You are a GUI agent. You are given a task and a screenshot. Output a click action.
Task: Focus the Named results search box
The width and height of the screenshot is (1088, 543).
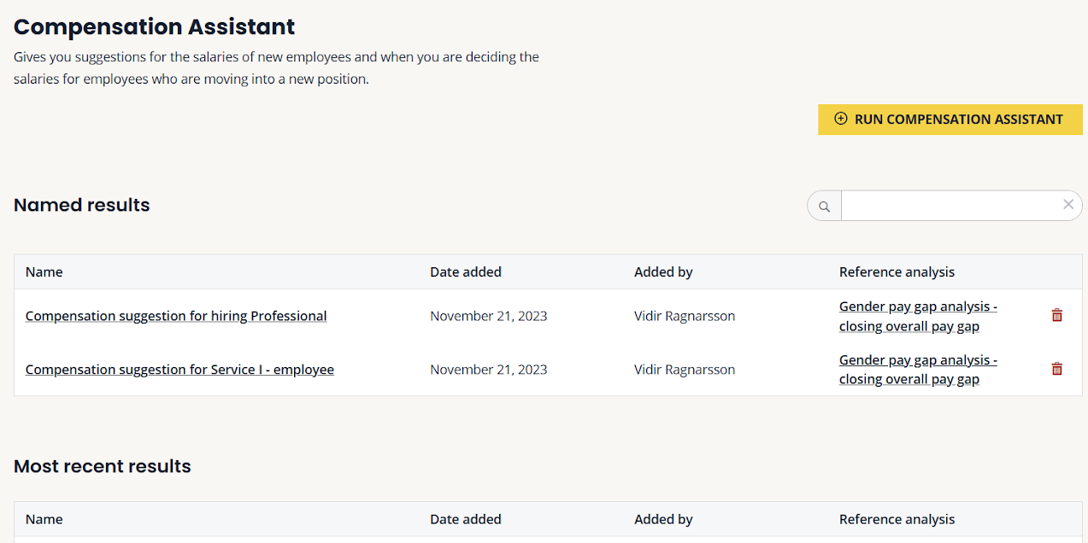pos(950,206)
